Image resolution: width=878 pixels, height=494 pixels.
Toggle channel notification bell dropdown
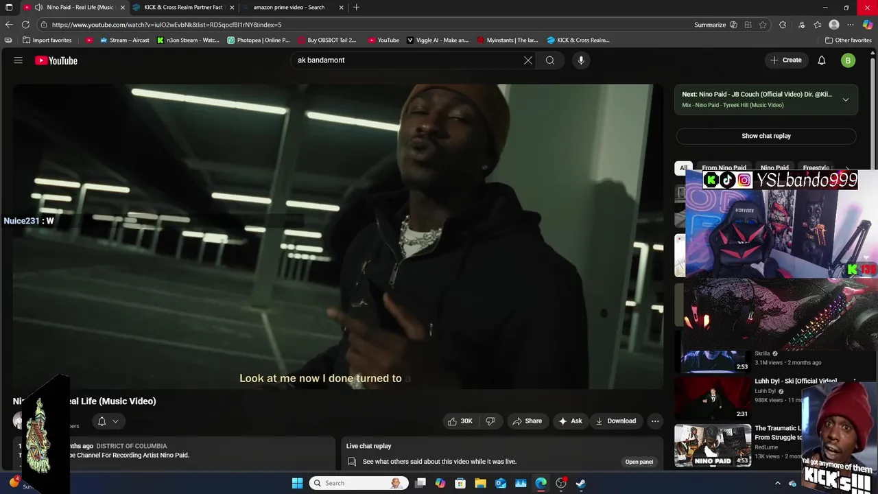coord(108,421)
